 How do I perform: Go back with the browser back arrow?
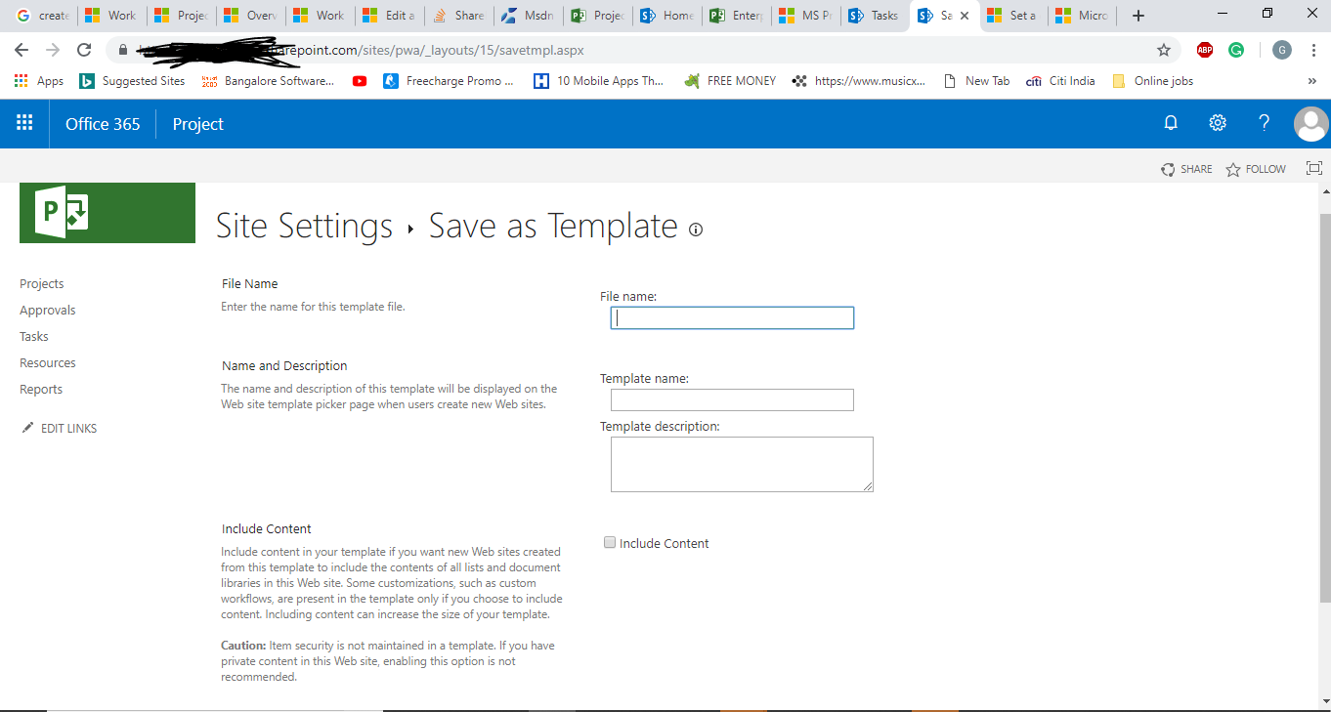[x=21, y=50]
